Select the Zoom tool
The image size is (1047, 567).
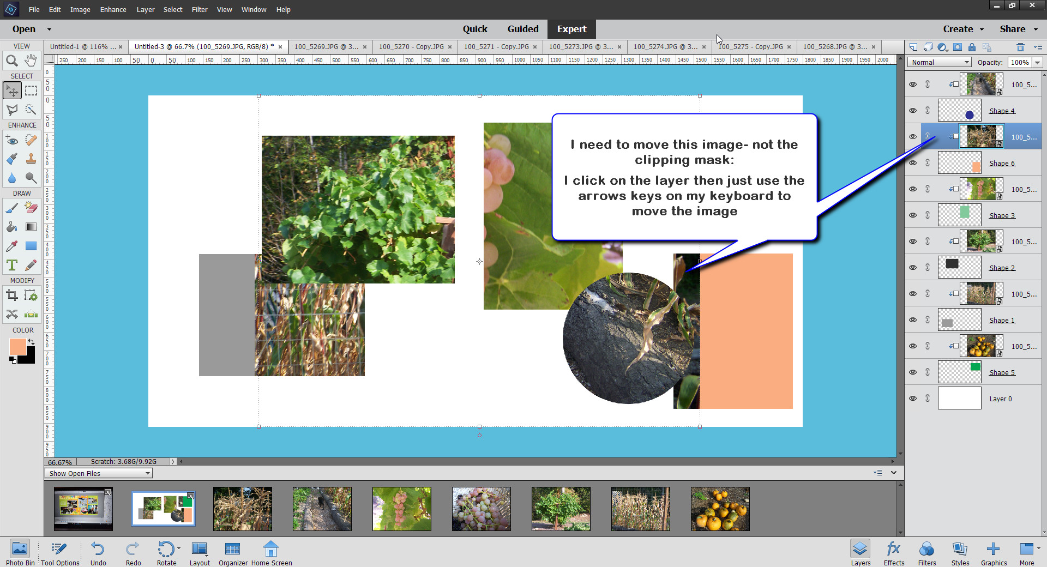tap(12, 61)
